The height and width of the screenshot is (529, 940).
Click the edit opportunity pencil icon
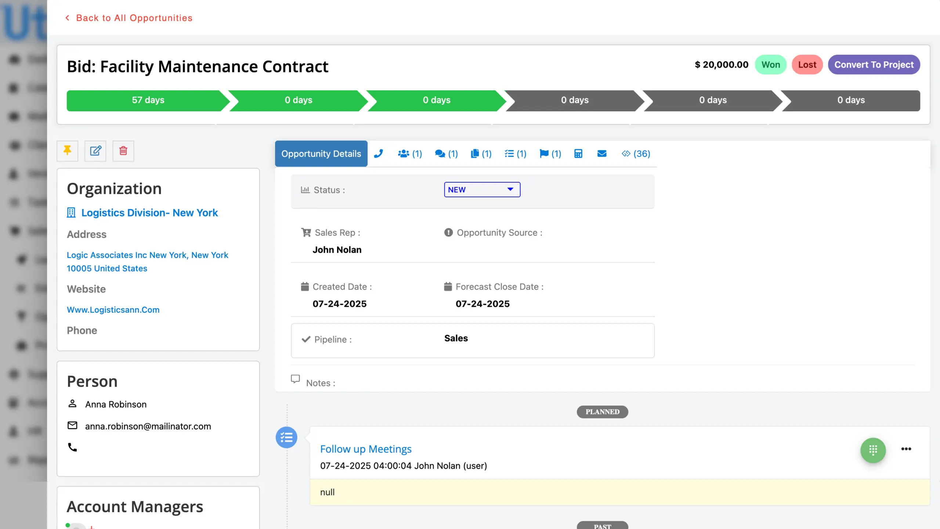[x=95, y=151]
